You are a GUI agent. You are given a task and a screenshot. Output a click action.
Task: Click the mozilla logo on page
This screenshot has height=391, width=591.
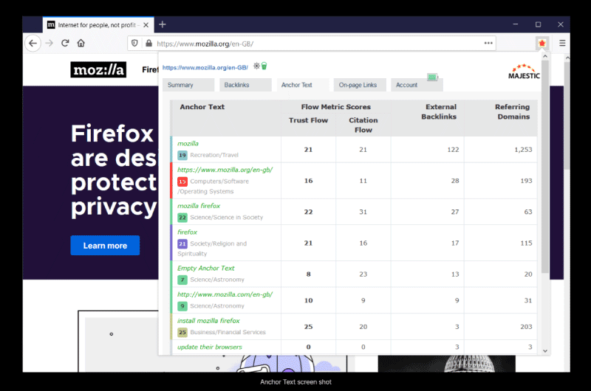(98, 69)
